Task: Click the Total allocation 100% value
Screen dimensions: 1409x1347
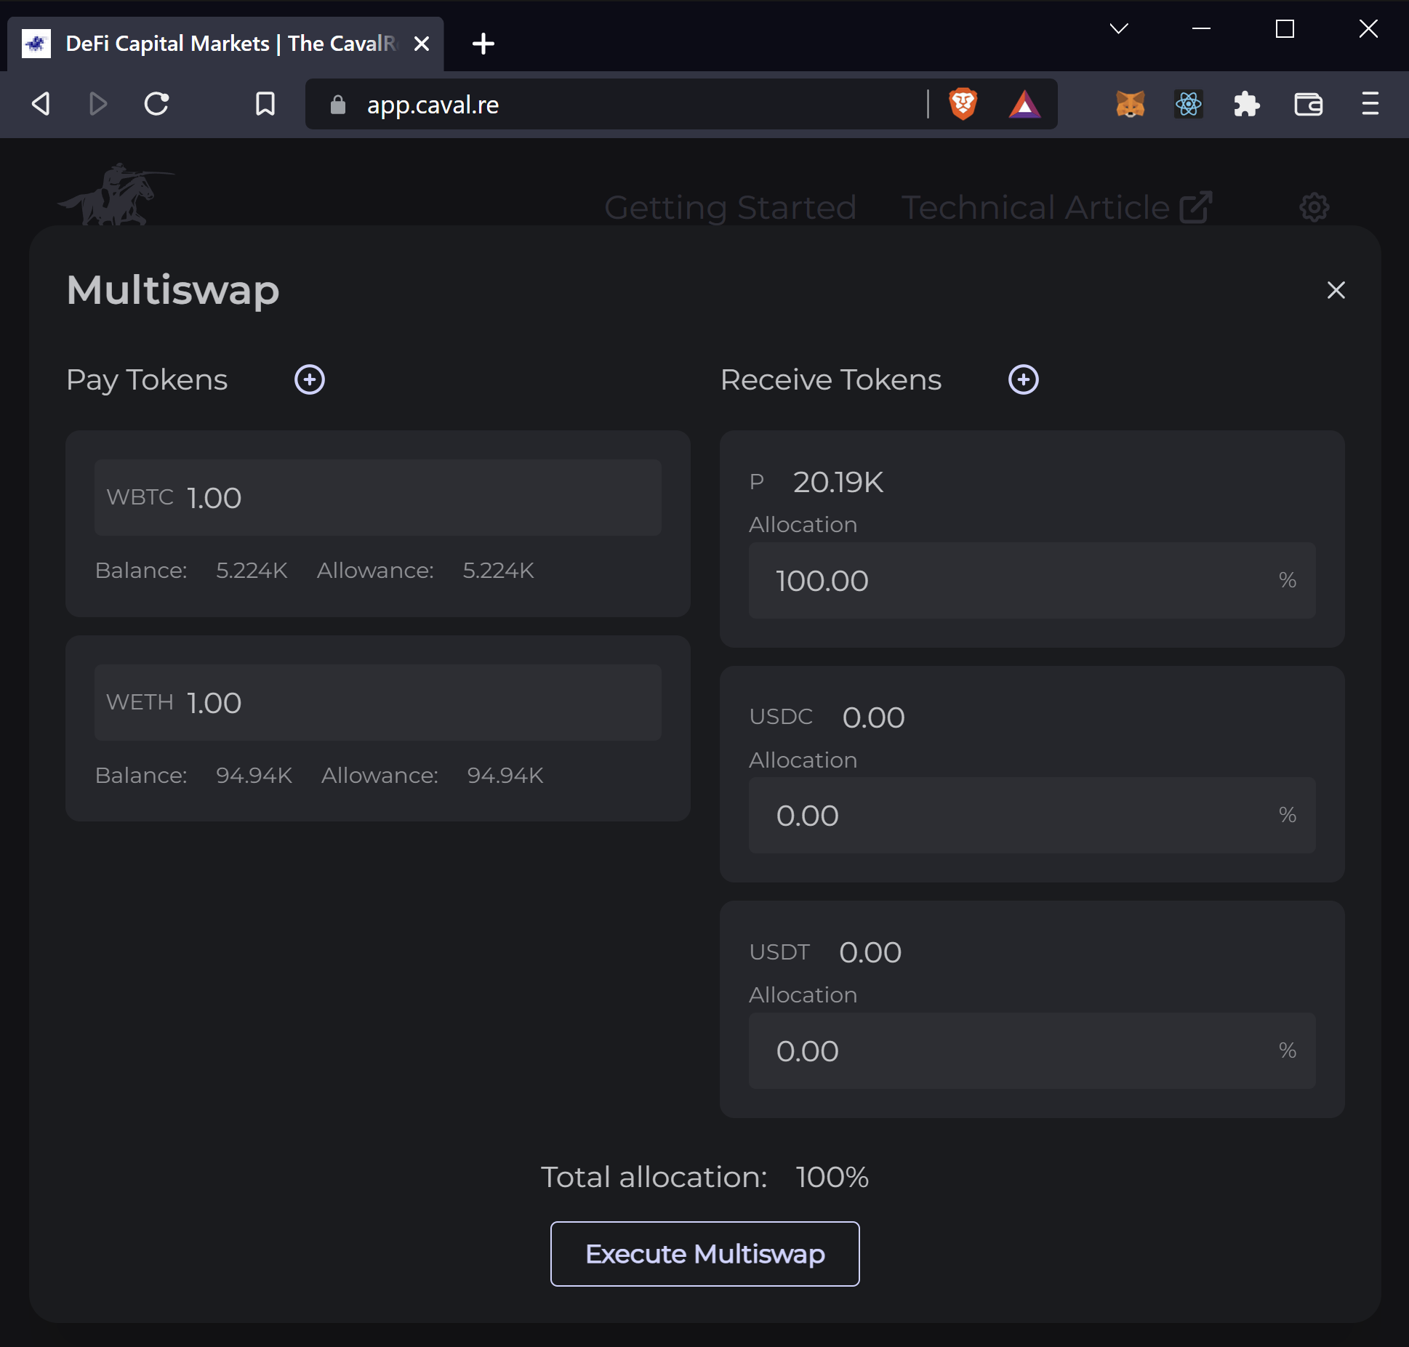Action: point(832,1177)
